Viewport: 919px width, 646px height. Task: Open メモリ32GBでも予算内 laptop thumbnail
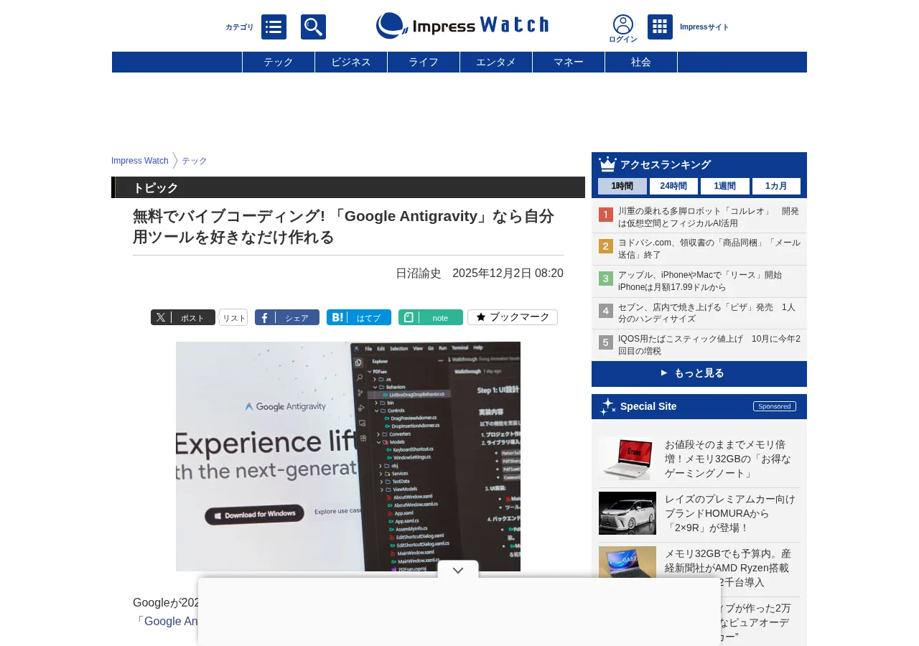pos(628,562)
